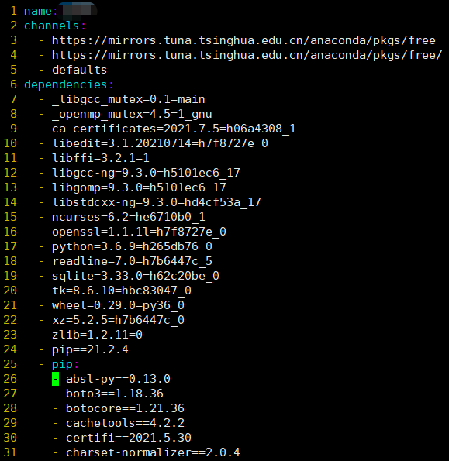Select the ca-certificates=2021.7.5 line
The image size is (449, 461).
[174, 129]
